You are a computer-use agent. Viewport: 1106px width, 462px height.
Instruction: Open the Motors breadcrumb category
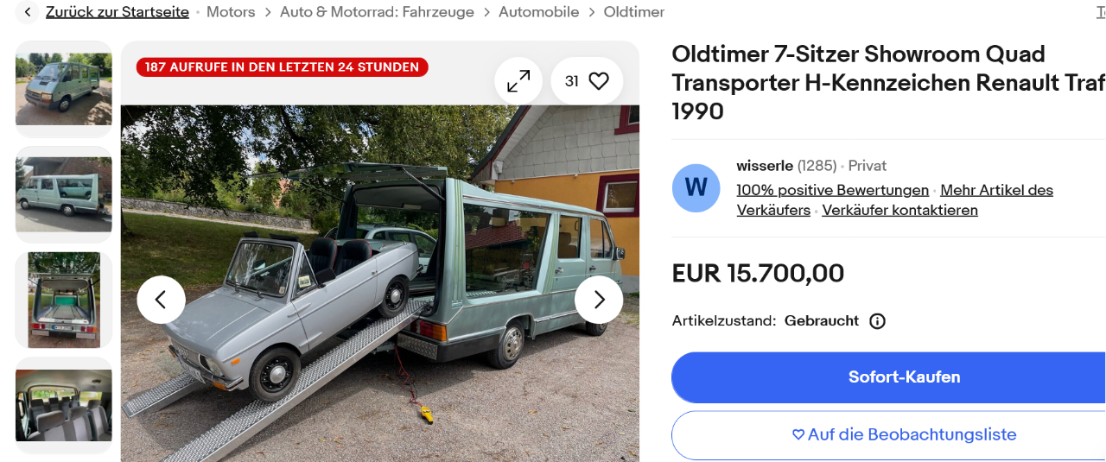231,12
